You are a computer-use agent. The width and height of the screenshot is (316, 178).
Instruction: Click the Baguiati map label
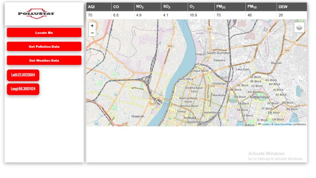(x=276, y=63)
